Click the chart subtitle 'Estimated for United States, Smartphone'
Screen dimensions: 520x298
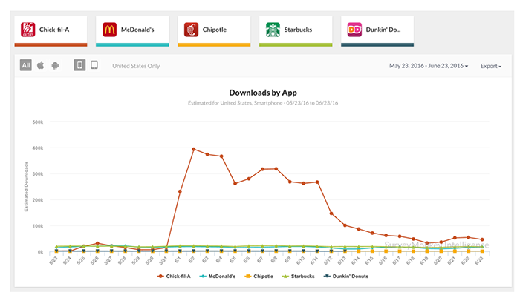coord(263,103)
